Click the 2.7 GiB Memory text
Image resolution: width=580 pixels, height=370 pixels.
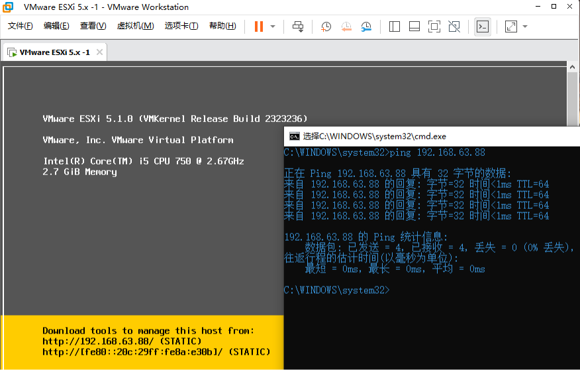pos(79,172)
